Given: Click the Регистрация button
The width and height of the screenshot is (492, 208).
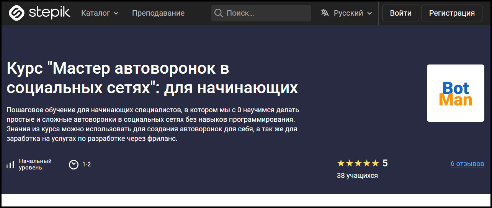Looking at the screenshot, I should 452,13.
